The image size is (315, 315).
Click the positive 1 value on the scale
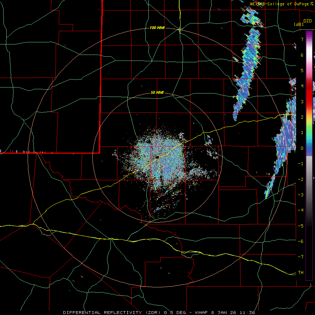302,133
